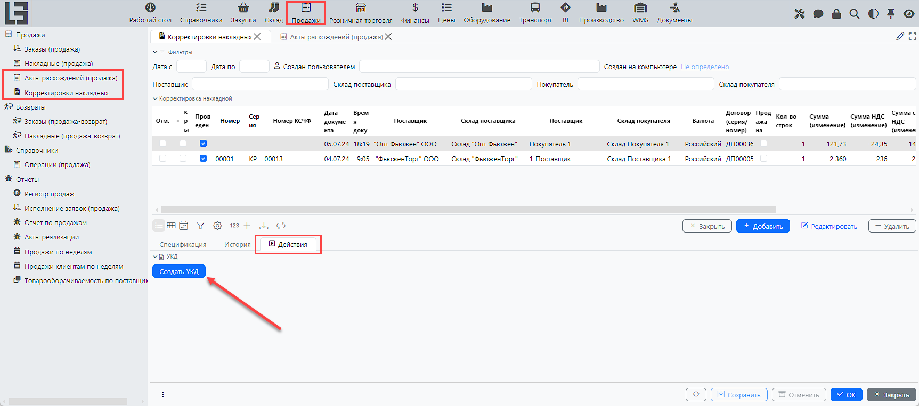Open the chat bubble icon in header
The width and height of the screenshot is (919, 406).
pyautogui.click(x=818, y=14)
